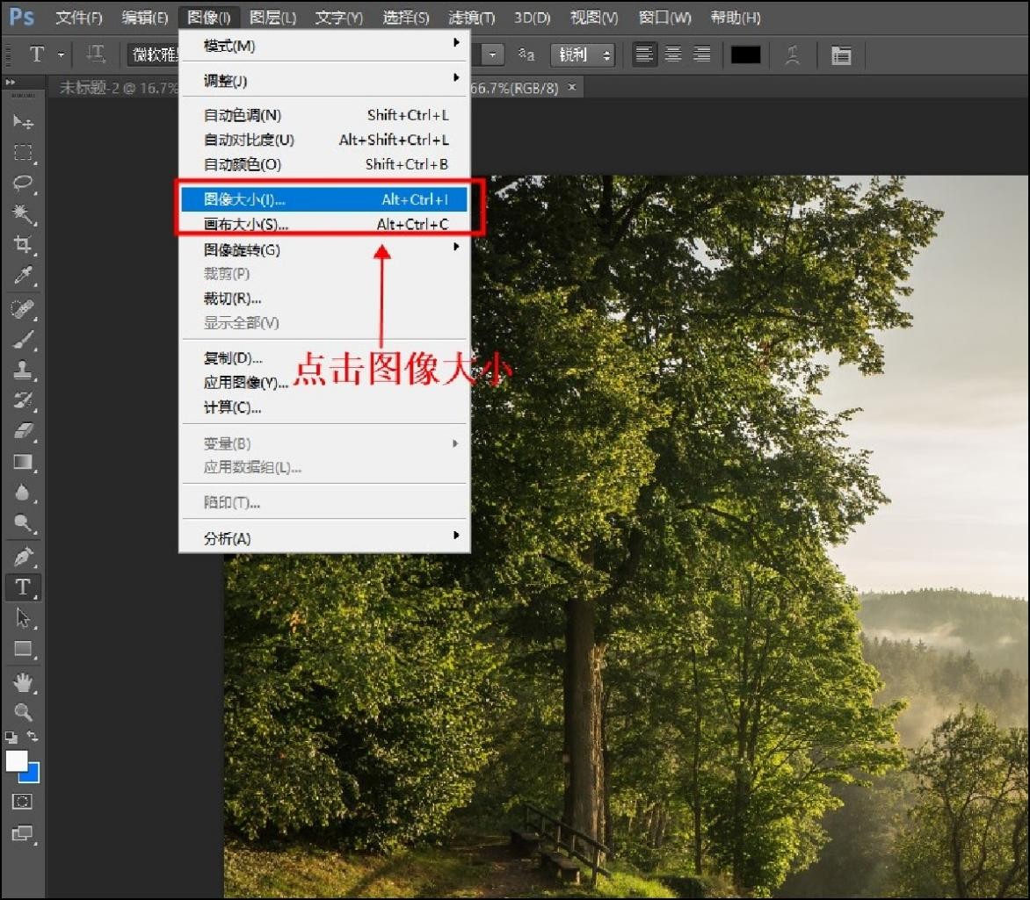Click the foreground color swatch
This screenshot has width=1030, height=900.
click(x=17, y=761)
